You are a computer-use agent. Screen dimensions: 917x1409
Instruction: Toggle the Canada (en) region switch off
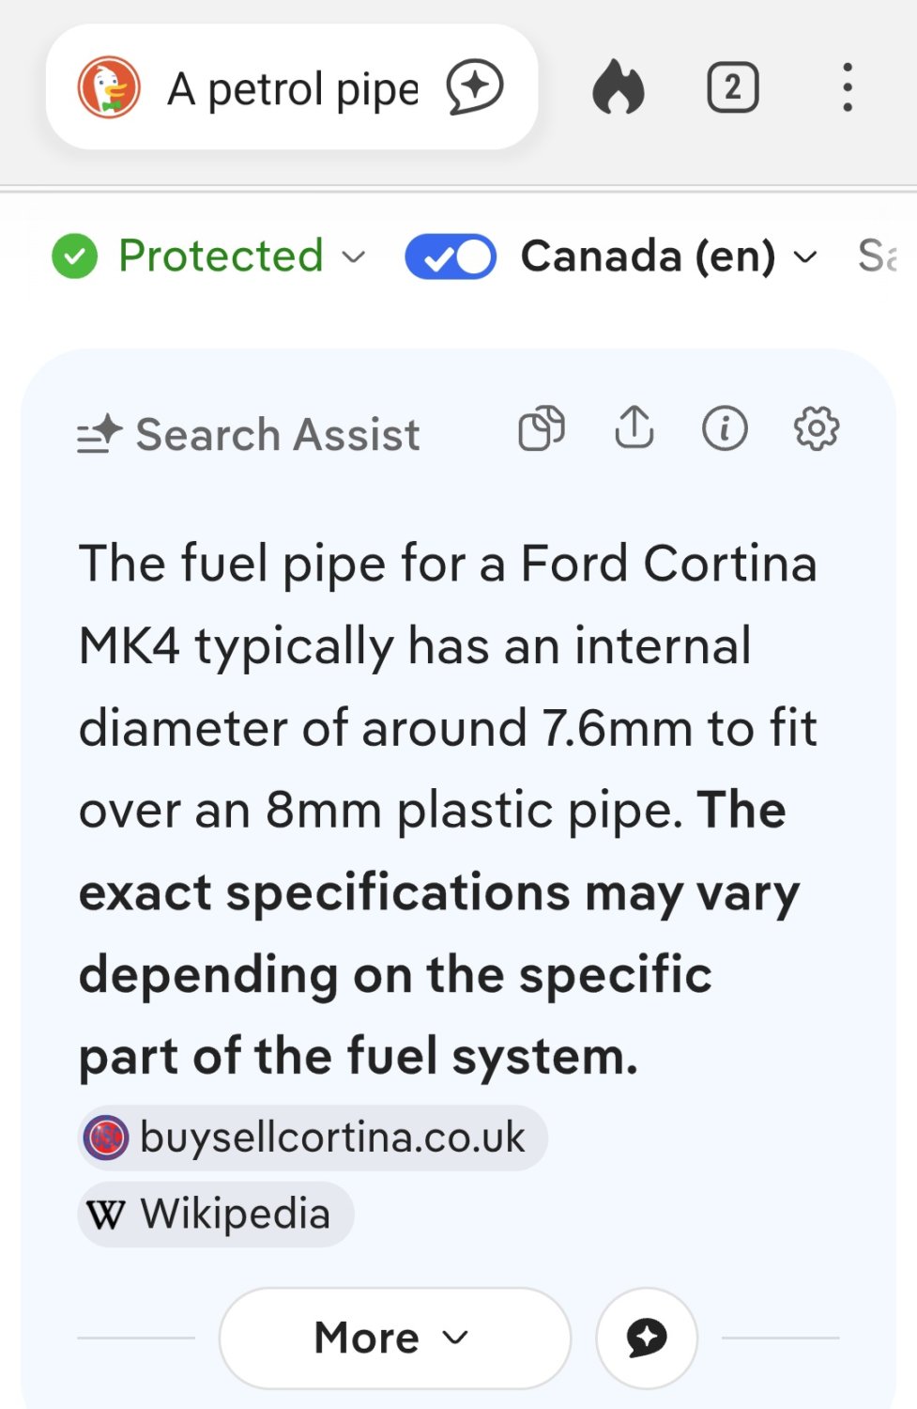[x=450, y=255]
